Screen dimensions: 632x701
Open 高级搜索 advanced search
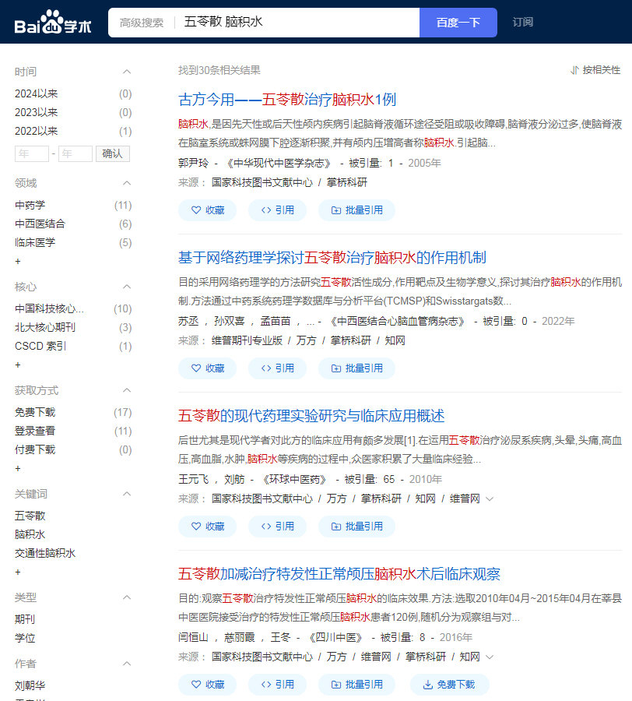click(x=142, y=23)
